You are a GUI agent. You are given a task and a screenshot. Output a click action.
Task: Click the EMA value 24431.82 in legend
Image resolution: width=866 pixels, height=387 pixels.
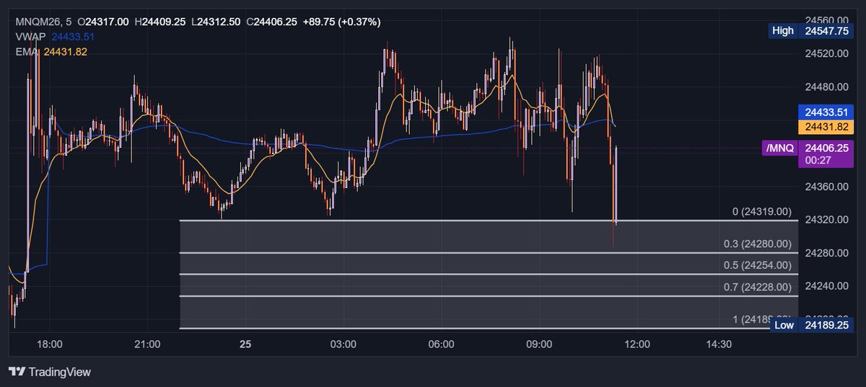(x=66, y=51)
